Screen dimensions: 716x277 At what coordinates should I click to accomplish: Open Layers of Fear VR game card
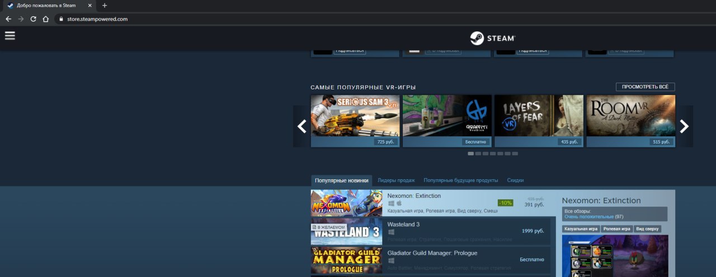[x=539, y=121]
